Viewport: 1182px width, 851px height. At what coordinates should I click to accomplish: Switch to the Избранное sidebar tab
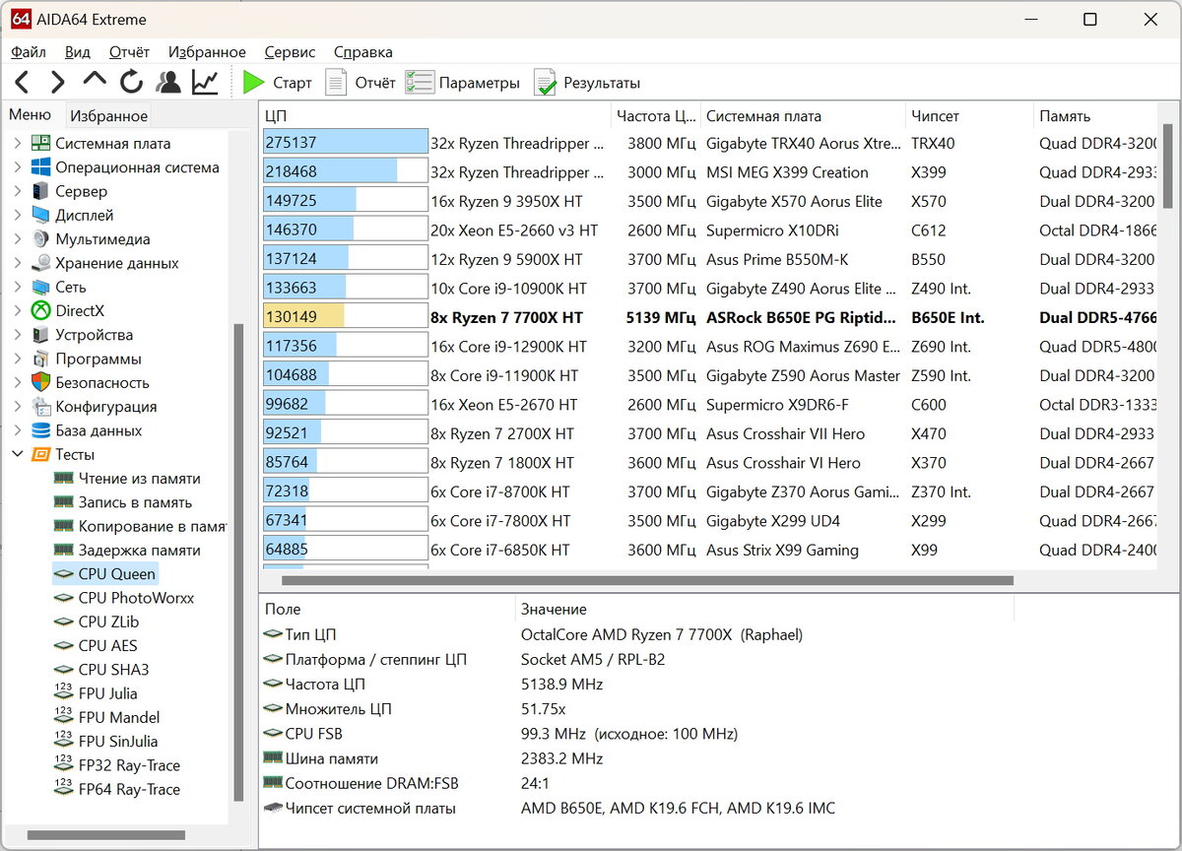tap(108, 116)
